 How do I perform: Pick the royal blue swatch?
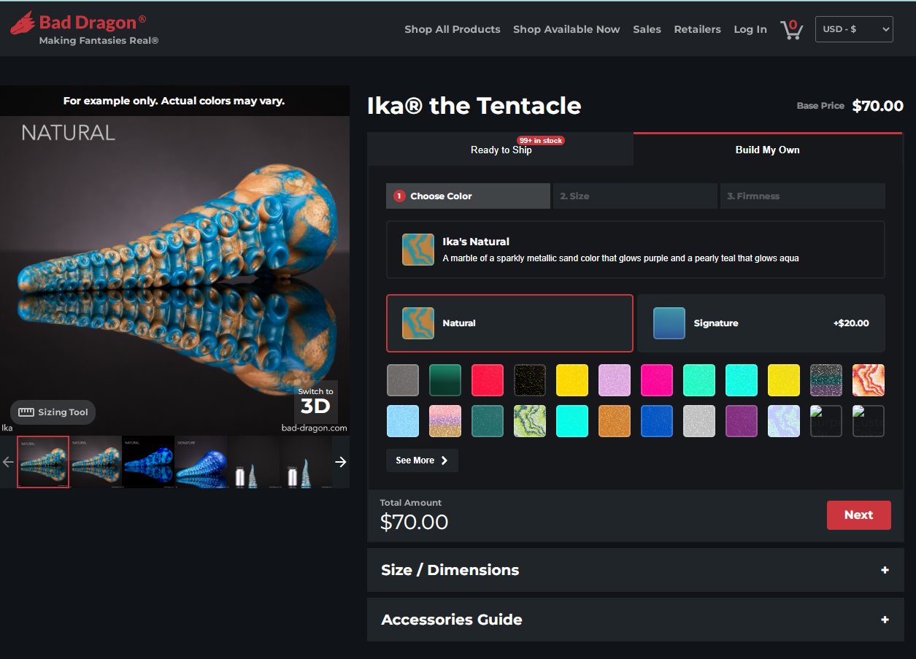click(x=657, y=421)
